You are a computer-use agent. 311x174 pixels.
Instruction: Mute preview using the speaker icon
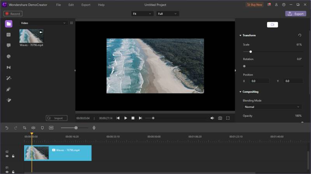tap(212, 118)
